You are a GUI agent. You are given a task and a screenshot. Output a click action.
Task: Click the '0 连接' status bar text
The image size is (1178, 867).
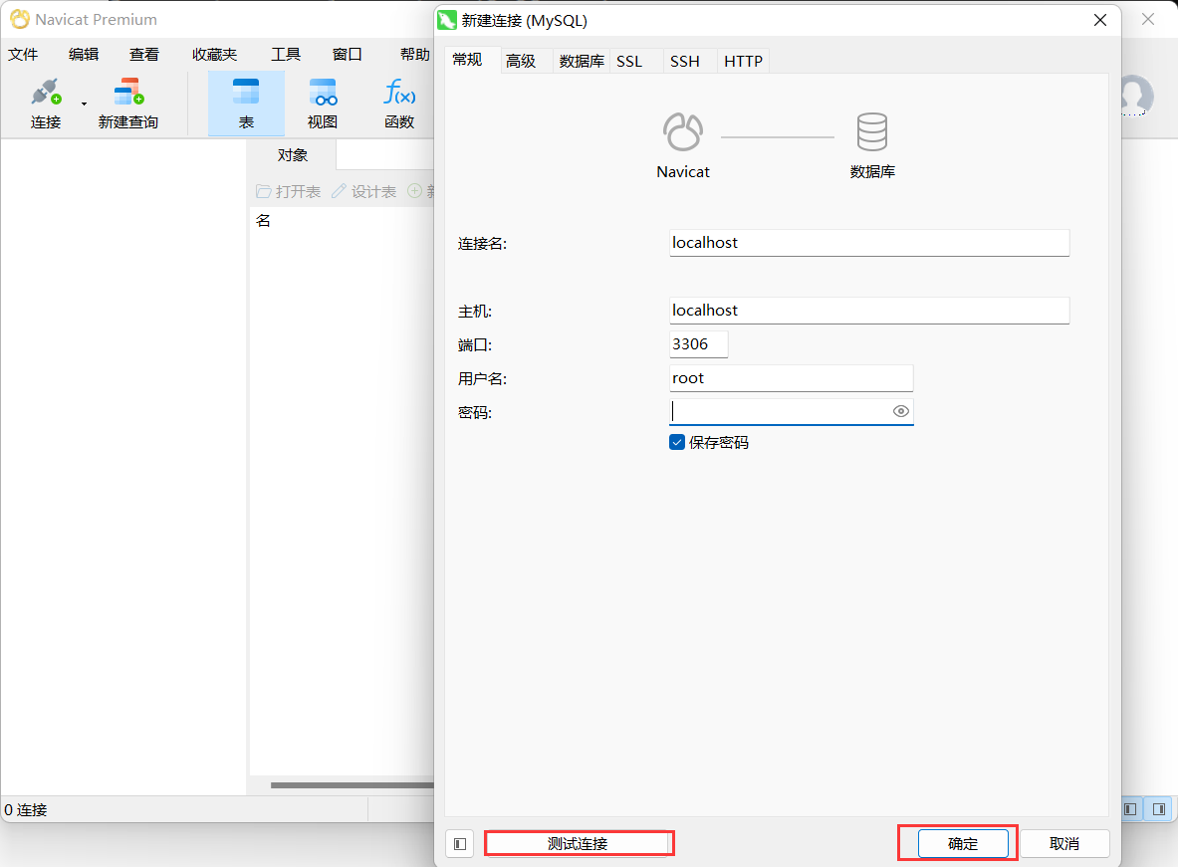tap(26, 810)
